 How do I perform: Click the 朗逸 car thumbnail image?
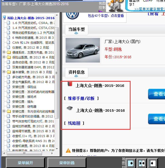point(83,50)
